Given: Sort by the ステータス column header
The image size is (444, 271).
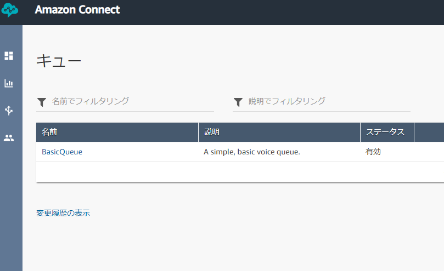Looking at the screenshot, I should point(387,132).
